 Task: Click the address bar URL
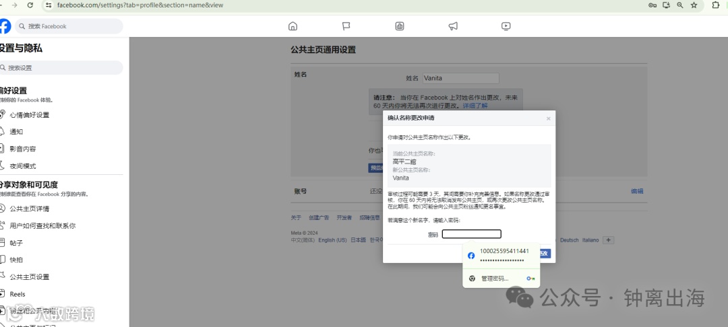pyautogui.click(x=140, y=5)
